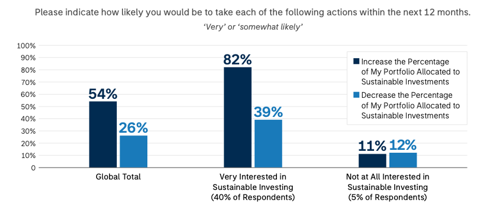Viewport: 498px width, 210px height.
Task: Click the 82% data label
Action: tap(238, 59)
